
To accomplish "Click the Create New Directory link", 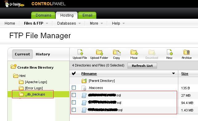I will pyautogui.click(x=35, y=67).
